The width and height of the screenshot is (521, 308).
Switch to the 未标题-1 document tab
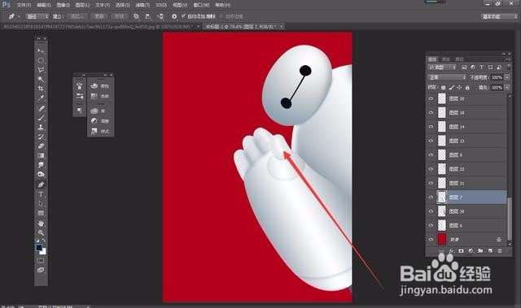click(x=241, y=26)
